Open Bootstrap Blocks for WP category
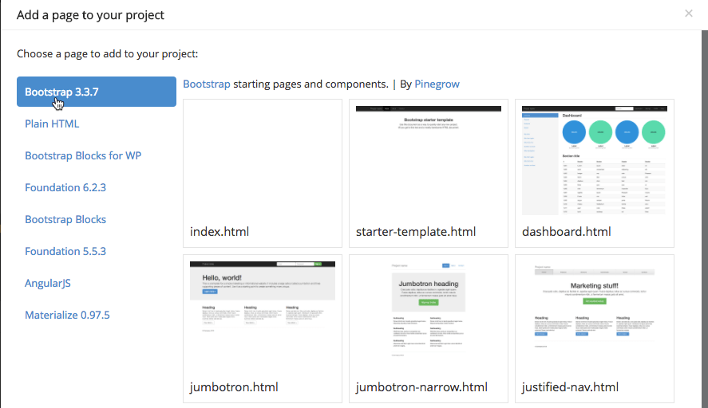The width and height of the screenshot is (708, 408). pyautogui.click(x=83, y=155)
